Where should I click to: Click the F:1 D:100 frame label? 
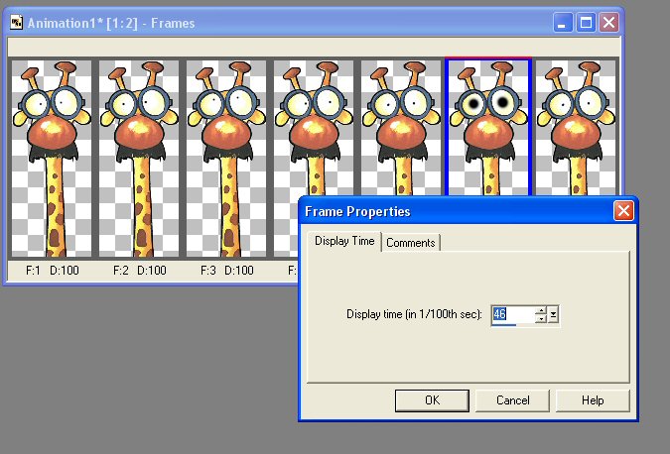53,270
